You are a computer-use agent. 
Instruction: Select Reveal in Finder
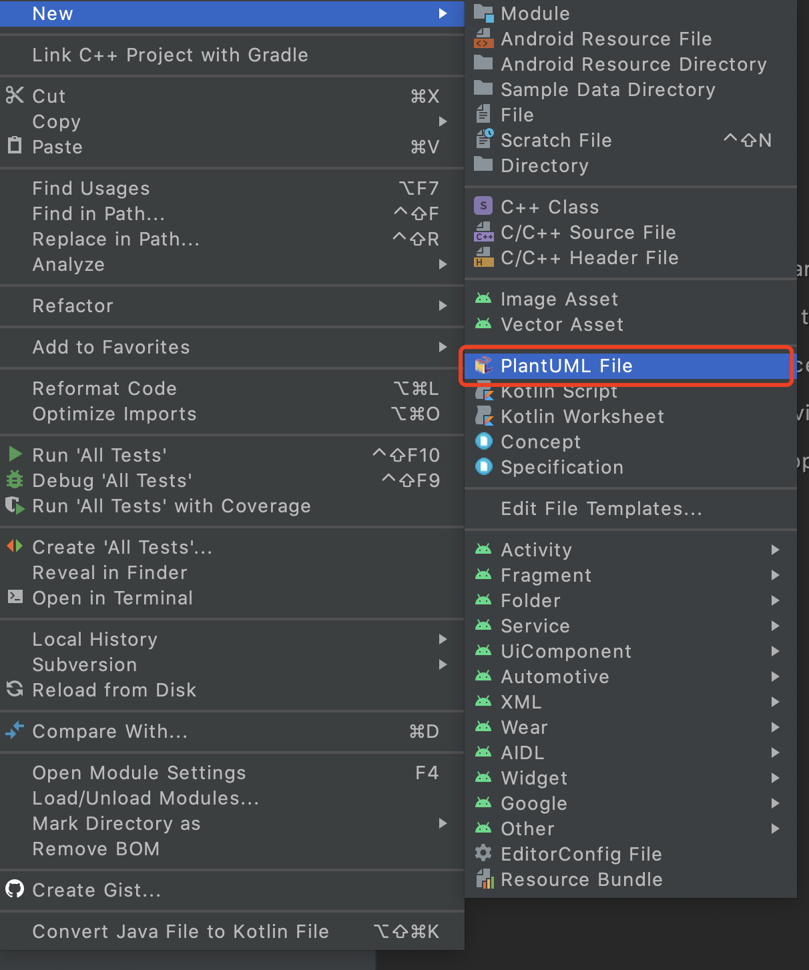tap(109, 572)
